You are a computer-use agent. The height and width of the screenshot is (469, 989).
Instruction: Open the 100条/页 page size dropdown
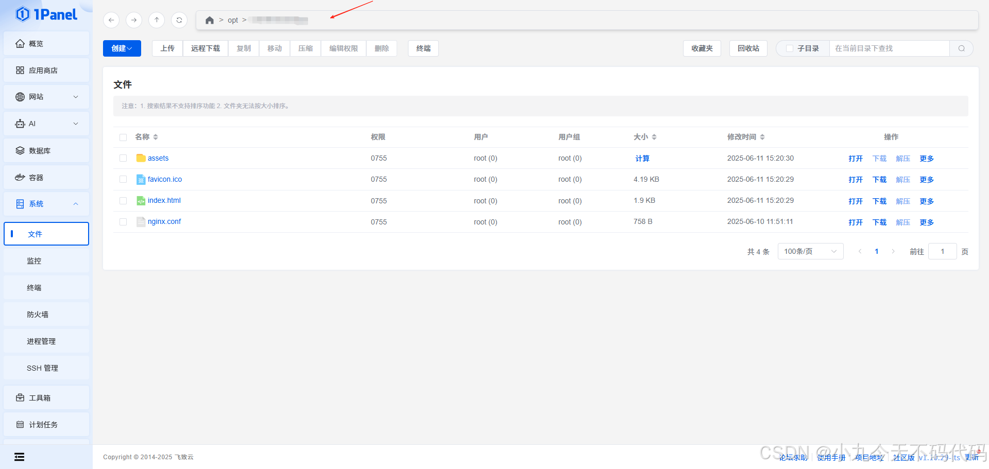(810, 251)
